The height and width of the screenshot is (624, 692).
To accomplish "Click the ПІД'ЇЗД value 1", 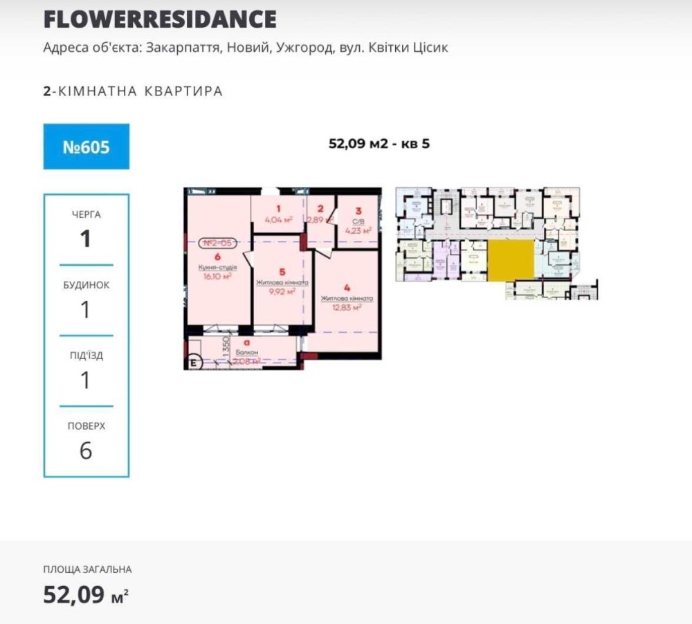I will point(86,380).
